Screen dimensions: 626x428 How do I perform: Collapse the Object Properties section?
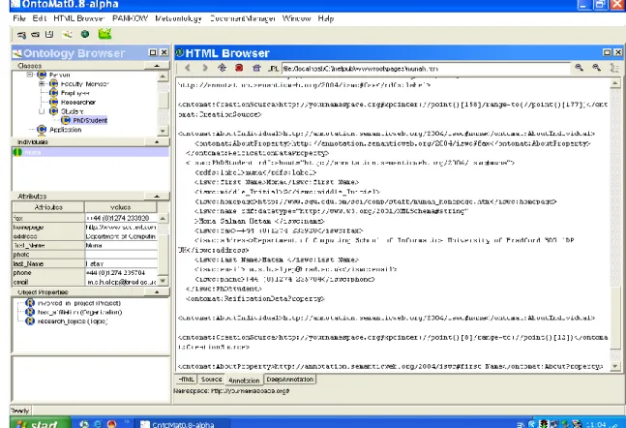(157, 292)
